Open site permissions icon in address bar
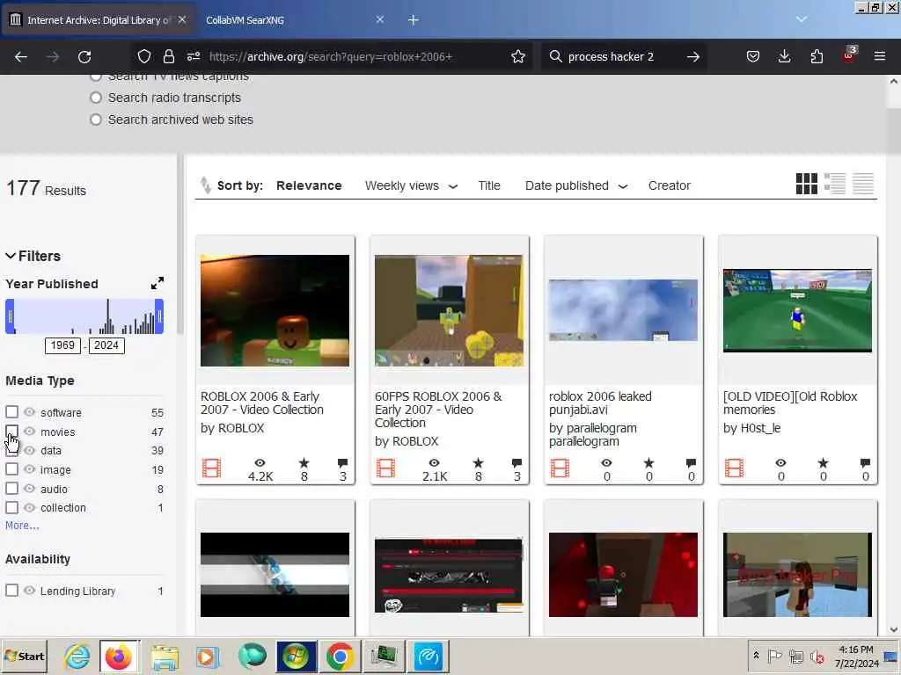901x675 pixels. click(x=194, y=56)
